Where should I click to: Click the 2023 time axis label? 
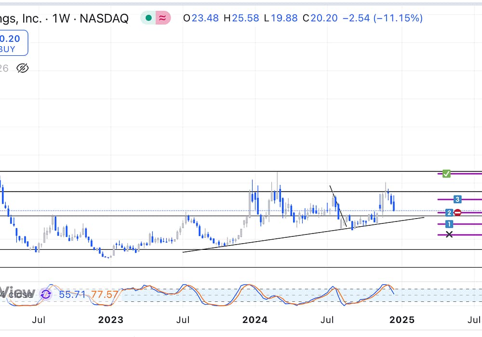click(x=110, y=320)
